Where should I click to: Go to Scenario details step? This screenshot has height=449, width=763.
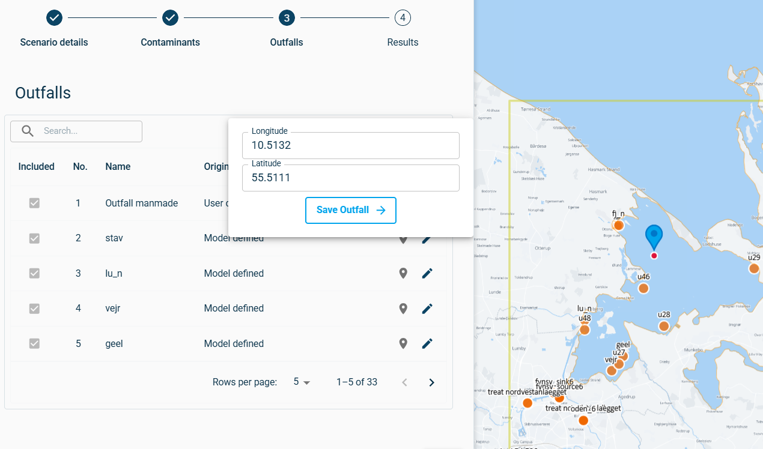[x=54, y=18]
